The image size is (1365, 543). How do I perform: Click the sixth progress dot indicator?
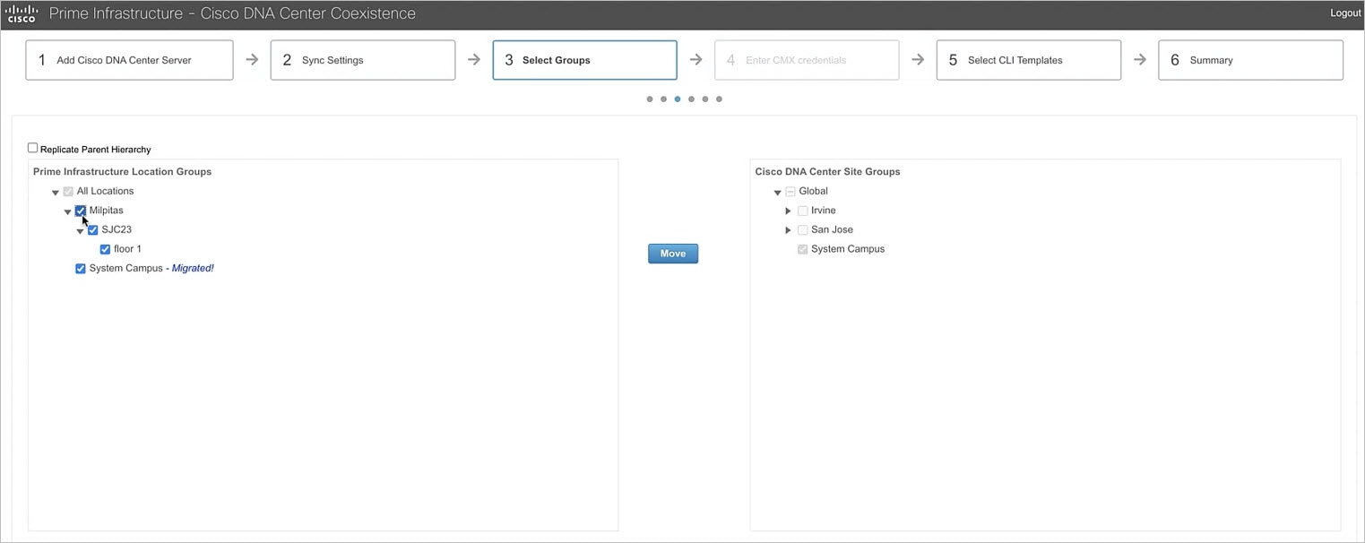tap(719, 99)
